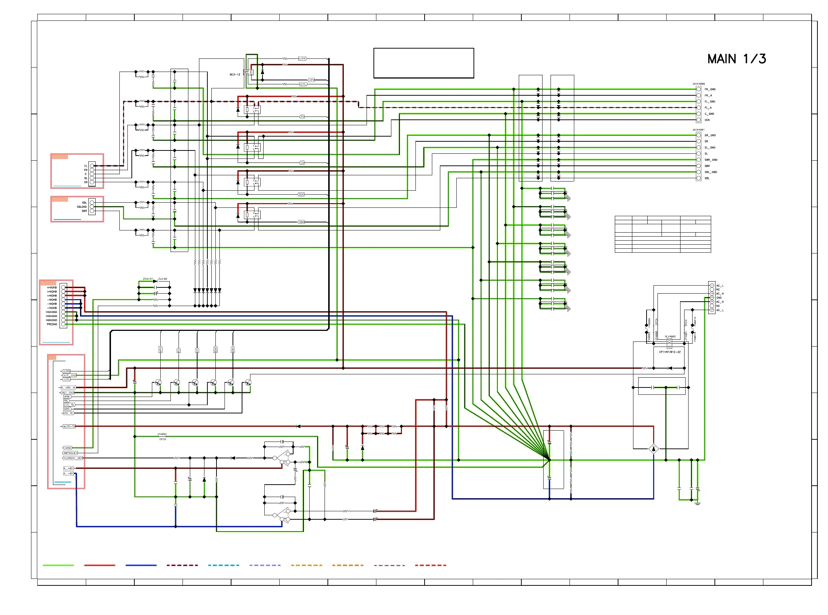The image size is (828, 615).
Task: Click the JP4002 OPEN jumper
Action: pyautogui.click(x=162, y=436)
